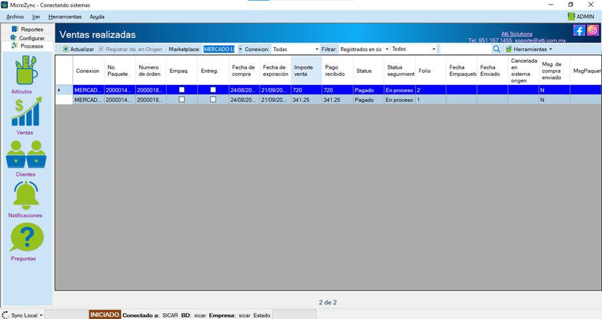Open the Atti Solutions link
602x319 pixels.
coord(517,34)
